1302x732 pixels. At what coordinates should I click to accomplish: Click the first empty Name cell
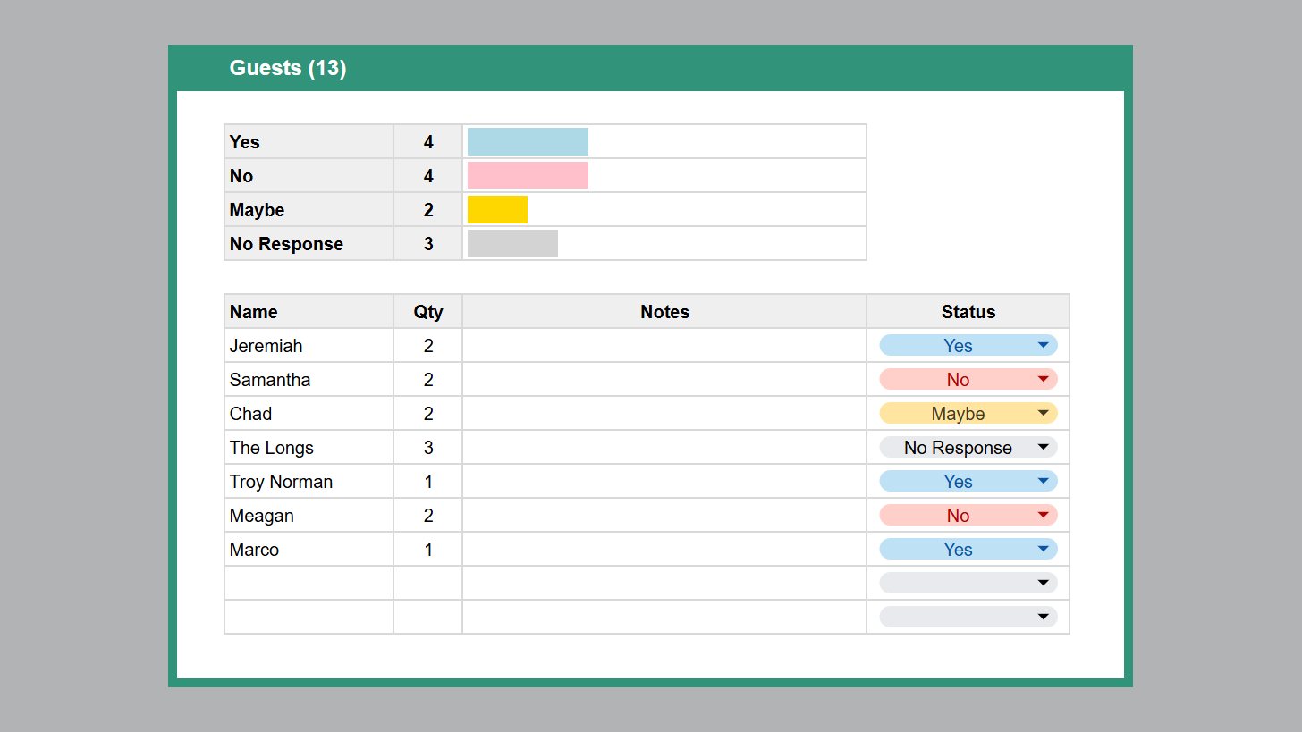pos(309,584)
